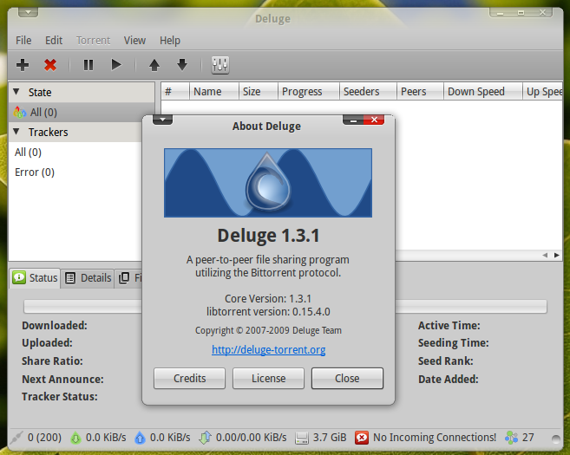Switch to the Details tab
The height and width of the screenshot is (455, 570).
88,278
